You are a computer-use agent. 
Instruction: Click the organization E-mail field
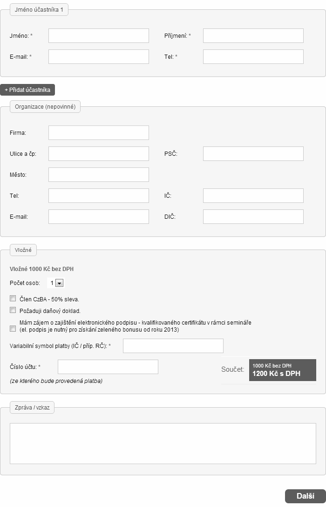coord(98,216)
